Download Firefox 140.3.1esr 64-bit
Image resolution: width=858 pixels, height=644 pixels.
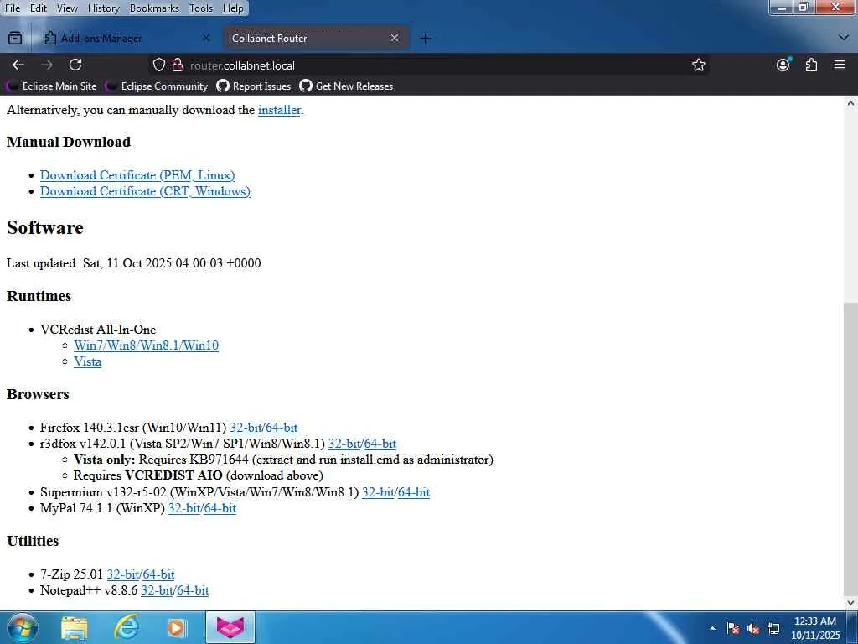pos(282,428)
